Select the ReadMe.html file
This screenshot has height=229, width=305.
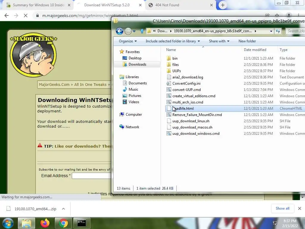click(235, 109)
